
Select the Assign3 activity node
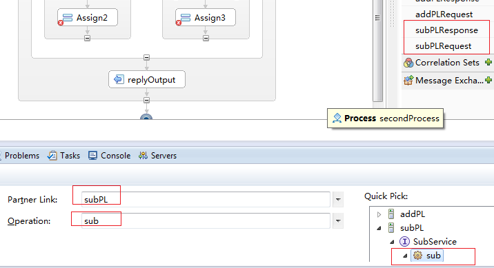206,17
